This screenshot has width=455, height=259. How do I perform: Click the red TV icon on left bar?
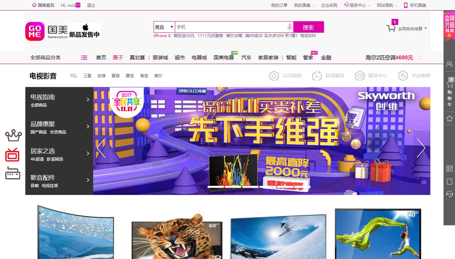[12, 155]
